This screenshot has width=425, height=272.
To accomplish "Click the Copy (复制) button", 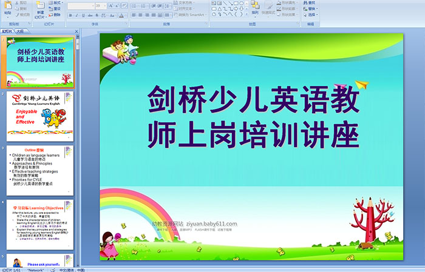I will [x=21, y=8].
